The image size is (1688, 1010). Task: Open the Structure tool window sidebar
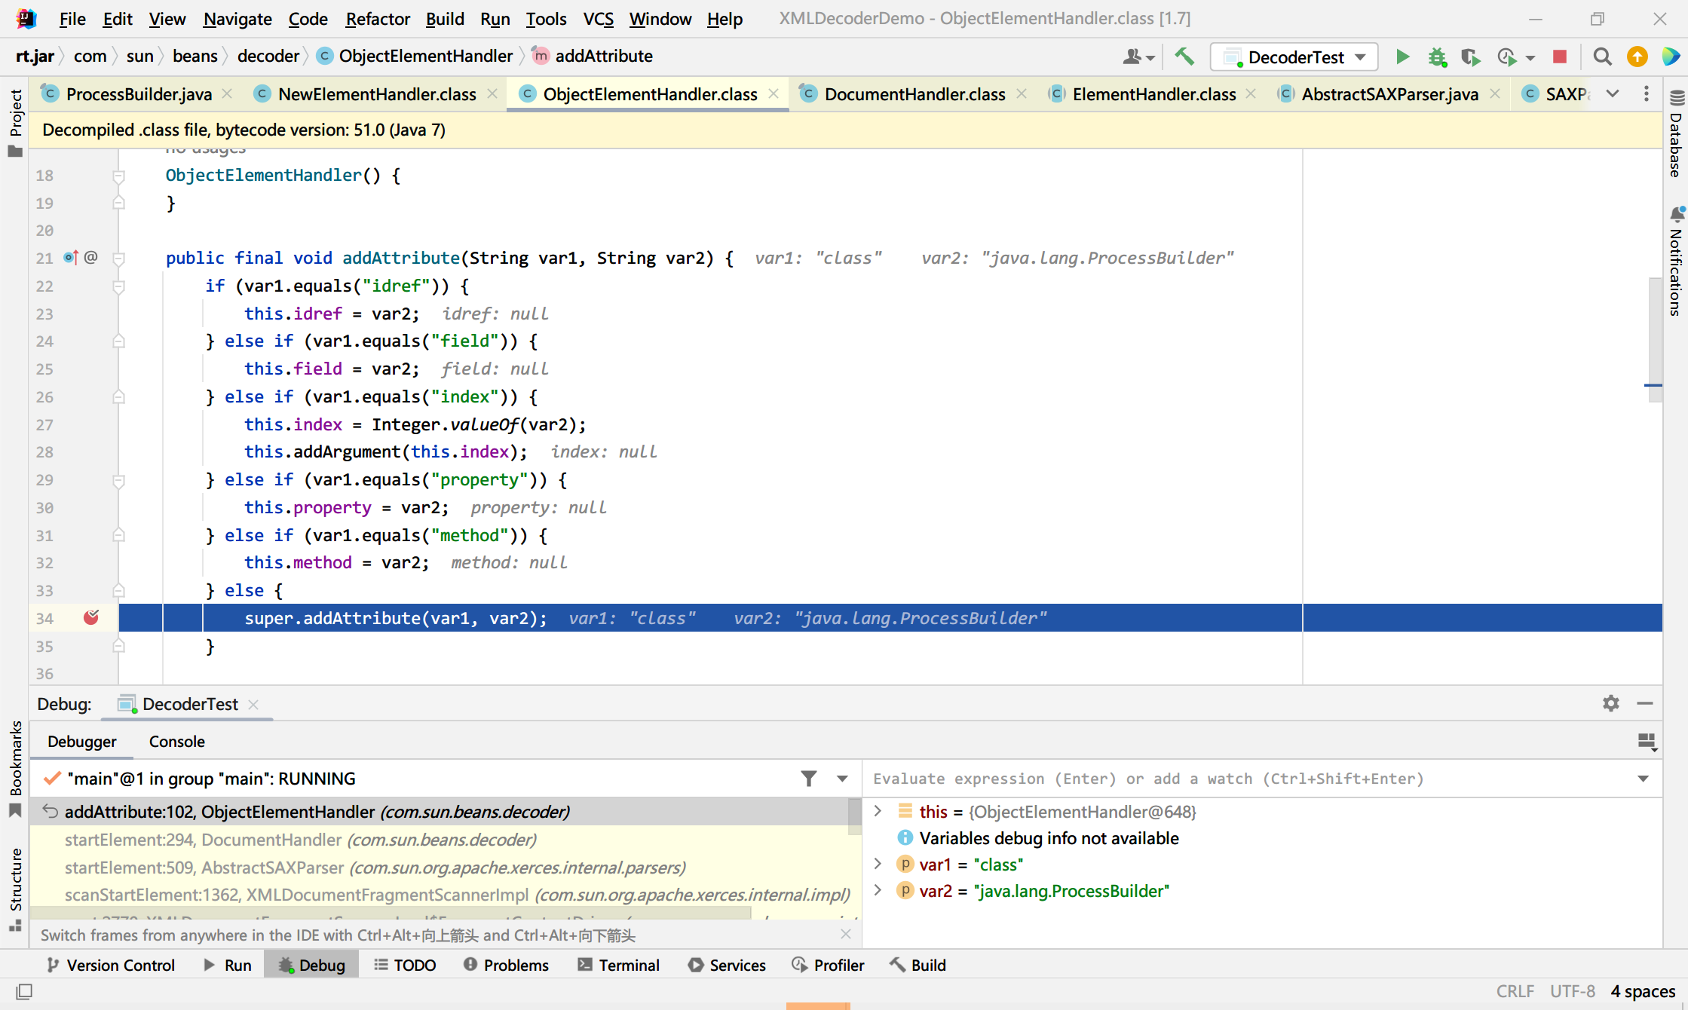point(15,889)
